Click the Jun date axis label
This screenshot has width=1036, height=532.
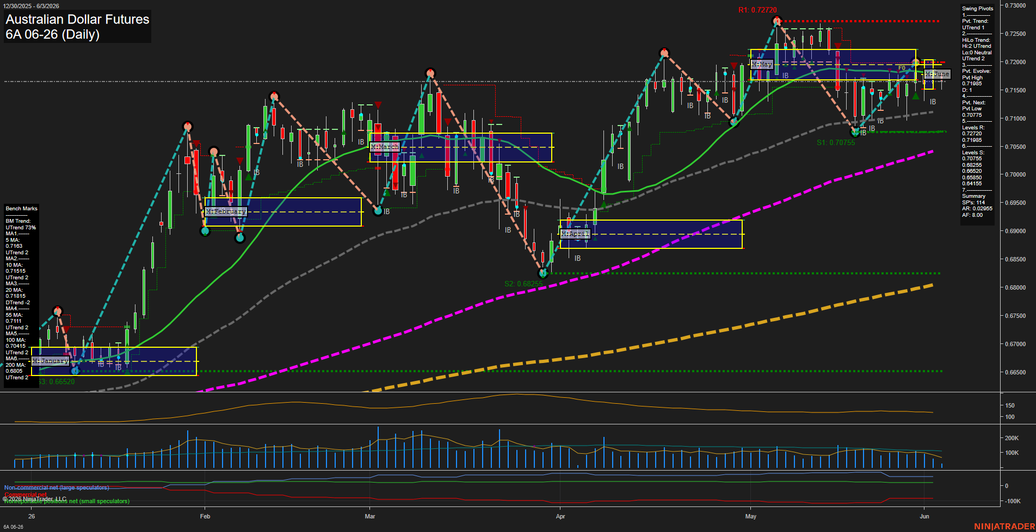(924, 516)
